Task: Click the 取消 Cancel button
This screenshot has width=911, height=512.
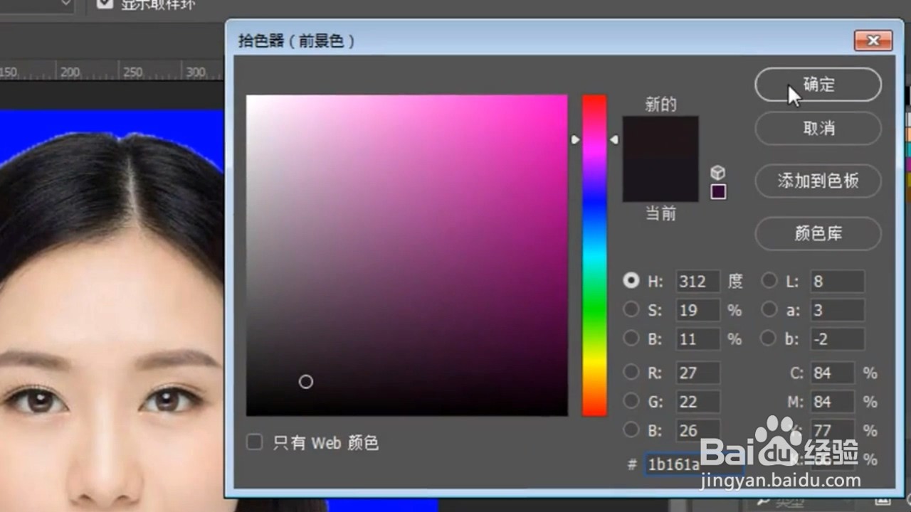Action: click(817, 129)
